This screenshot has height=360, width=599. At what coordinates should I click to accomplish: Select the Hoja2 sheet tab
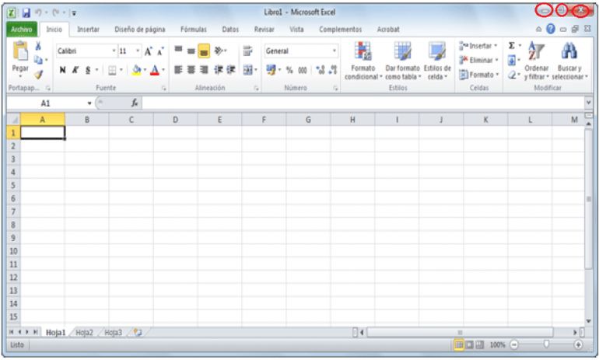85,333
